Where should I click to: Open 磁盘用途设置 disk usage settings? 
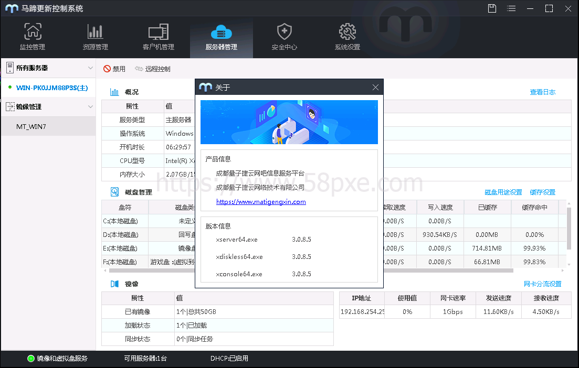click(x=503, y=192)
